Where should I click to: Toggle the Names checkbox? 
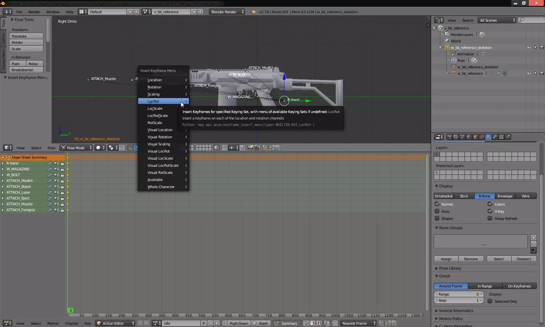[437, 204]
